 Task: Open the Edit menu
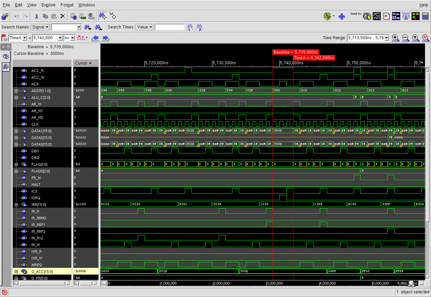coord(19,5)
